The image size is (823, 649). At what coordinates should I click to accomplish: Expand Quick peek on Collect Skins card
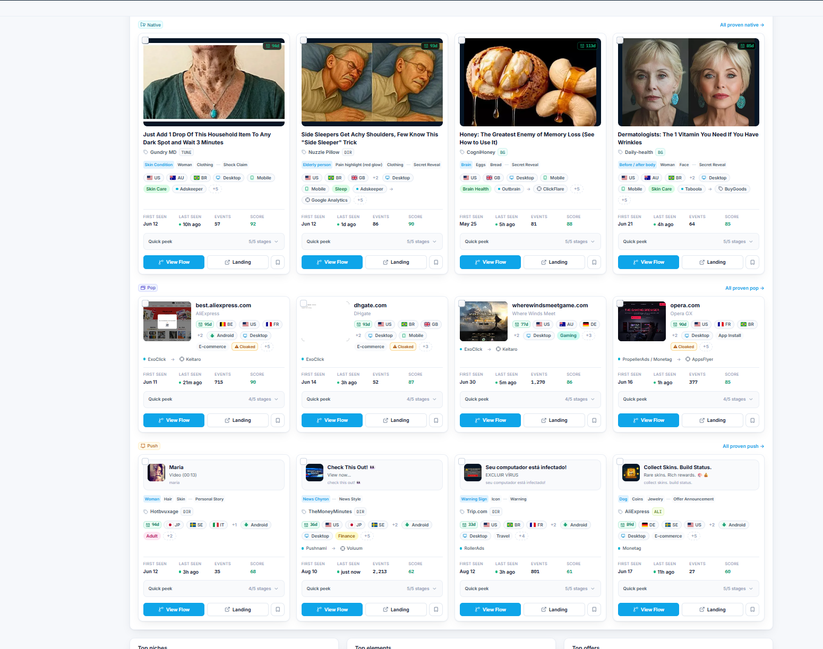689,589
